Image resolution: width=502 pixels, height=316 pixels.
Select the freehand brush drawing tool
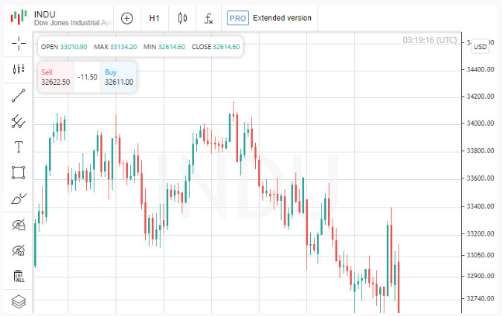19,199
